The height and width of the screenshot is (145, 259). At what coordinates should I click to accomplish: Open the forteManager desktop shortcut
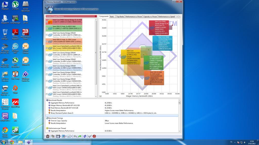(x=15, y=19)
